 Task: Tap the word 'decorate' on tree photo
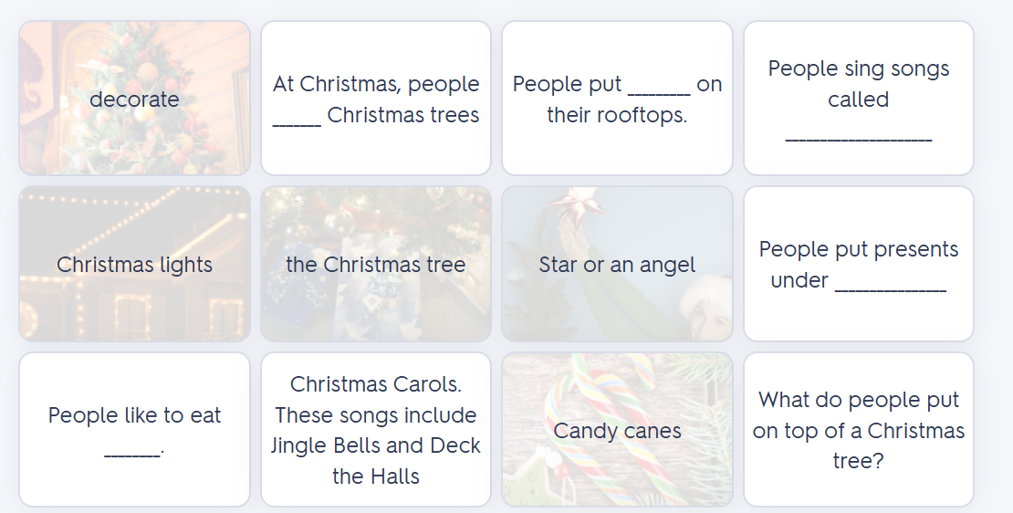pos(134,99)
